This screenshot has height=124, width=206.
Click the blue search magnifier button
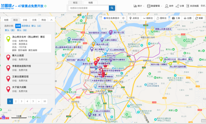(112, 8)
